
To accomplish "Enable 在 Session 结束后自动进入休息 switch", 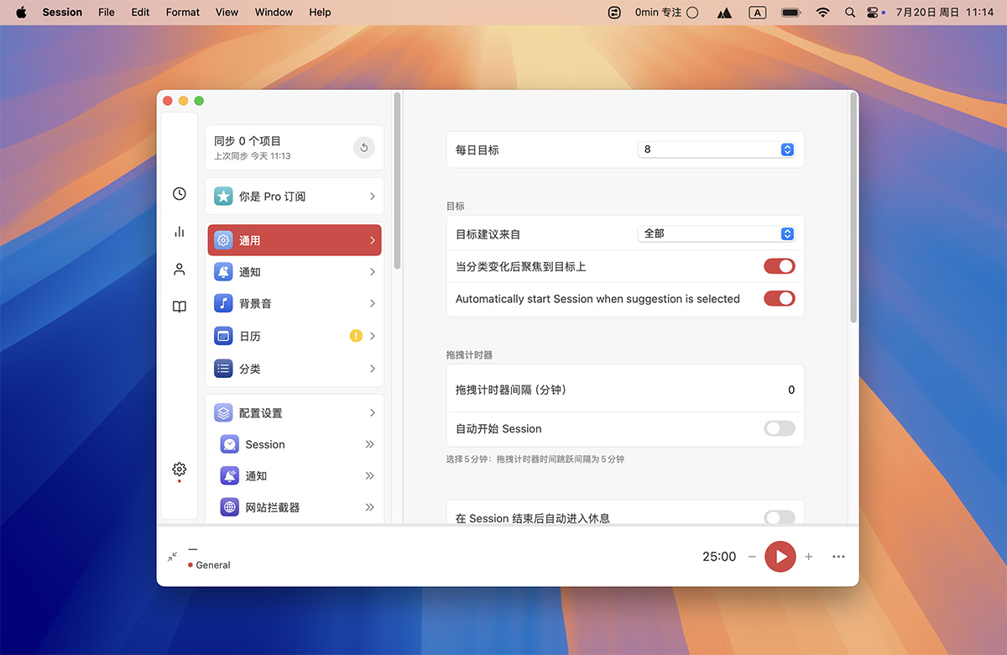I will pyautogui.click(x=779, y=517).
